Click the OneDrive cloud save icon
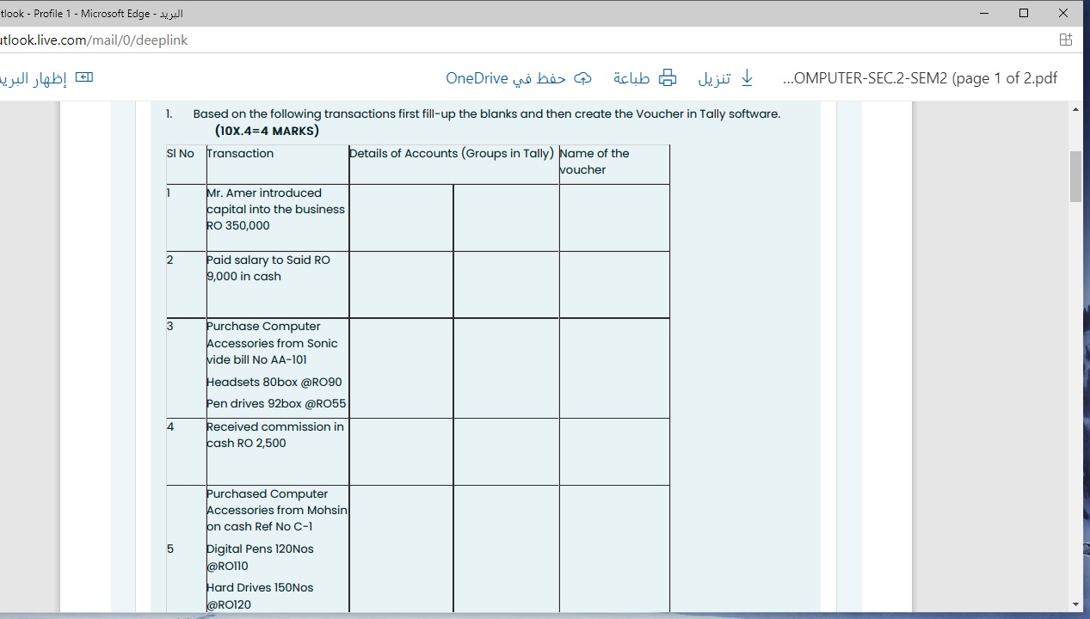The image size is (1090, 619). click(x=582, y=78)
